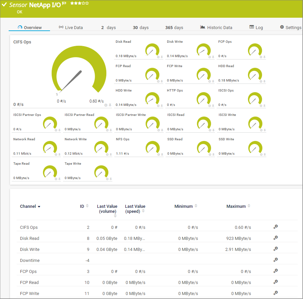Click channel settings icon for FCP Write row
The height and width of the screenshot is (299, 303).
pyautogui.click(x=276, y=293)
